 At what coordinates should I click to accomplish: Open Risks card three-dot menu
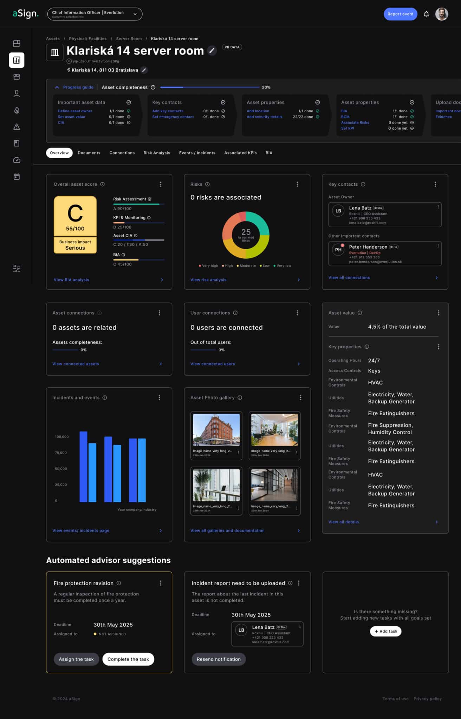(x=297, y=184)
